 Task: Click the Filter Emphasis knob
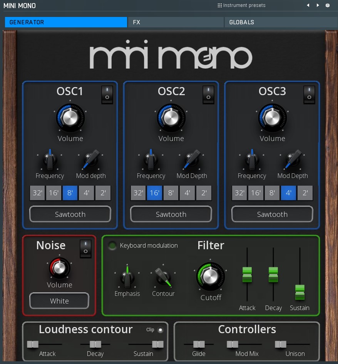127,277
